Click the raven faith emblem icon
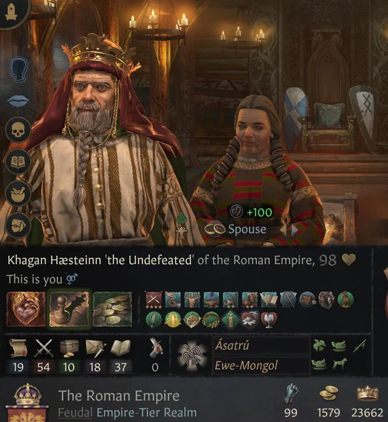The image size is (388, 422). click(192, 355)
